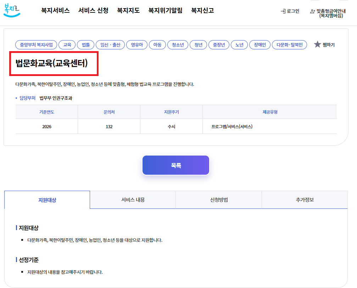Select the 장애인 tag
This screenshot has width=357, height=288.
click(x=260, y=45)
